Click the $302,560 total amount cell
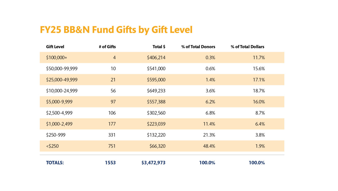This screenshot has width=338, height=191. (156, 113)
